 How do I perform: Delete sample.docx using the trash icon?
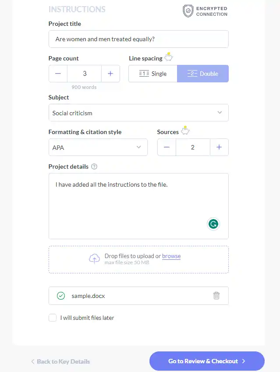click(x=216, y=296)
